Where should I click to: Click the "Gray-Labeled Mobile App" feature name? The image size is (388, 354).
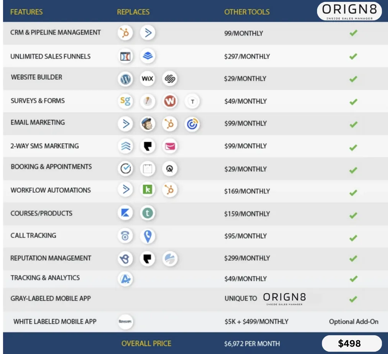pos(51,298)
